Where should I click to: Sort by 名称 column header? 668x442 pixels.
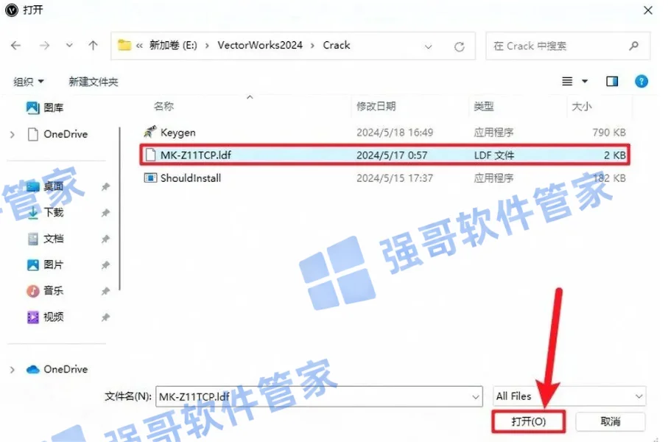[x=164, y=106]
